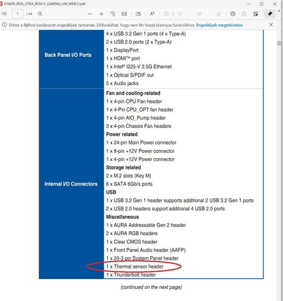Screen dimensions: 283x301
Task: Click the Save as icon
Action: pos(255,14)
